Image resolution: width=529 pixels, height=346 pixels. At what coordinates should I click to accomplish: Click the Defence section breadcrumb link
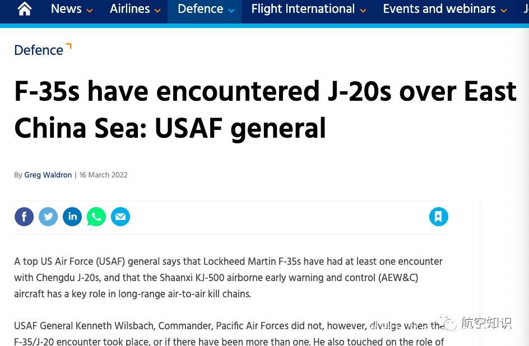pos(39,50)
